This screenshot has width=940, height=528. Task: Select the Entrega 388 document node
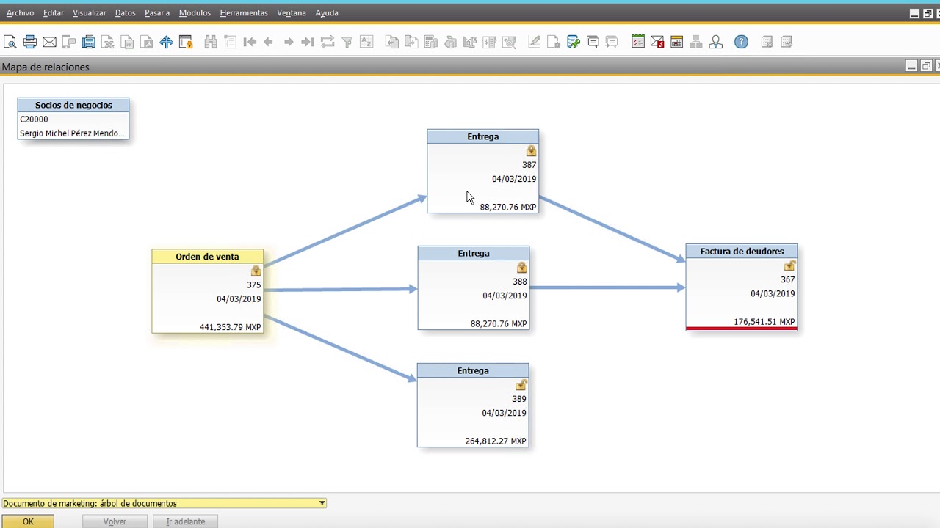tap(473, 288)
